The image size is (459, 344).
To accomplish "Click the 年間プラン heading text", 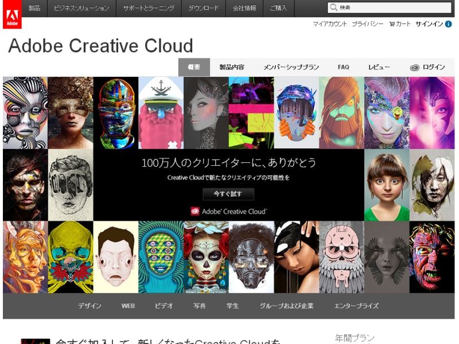I will [x=355, y=338].
